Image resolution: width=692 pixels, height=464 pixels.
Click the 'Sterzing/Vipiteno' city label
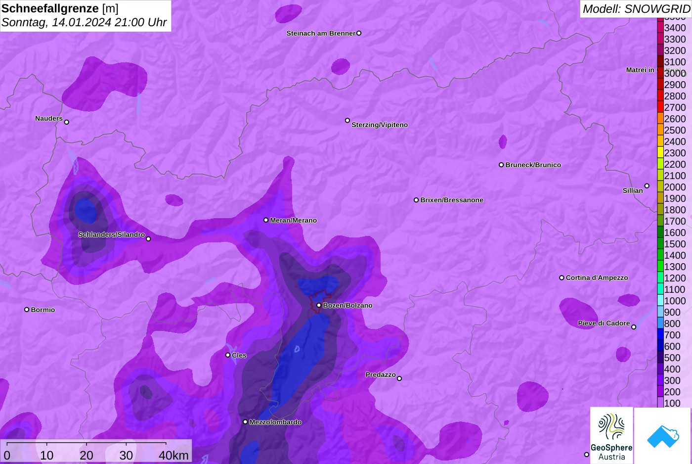coord(380,125)
